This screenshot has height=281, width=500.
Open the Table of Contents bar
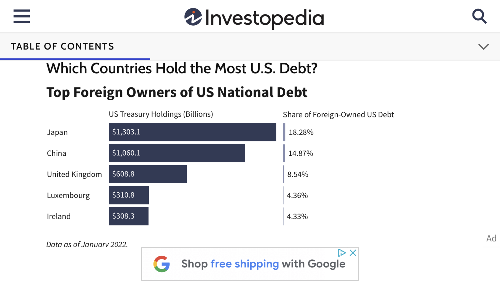250,47
